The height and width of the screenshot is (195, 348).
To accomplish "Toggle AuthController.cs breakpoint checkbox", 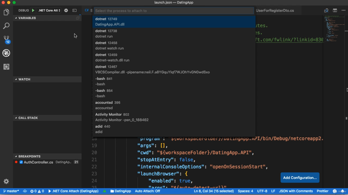I will click(21, 162).
